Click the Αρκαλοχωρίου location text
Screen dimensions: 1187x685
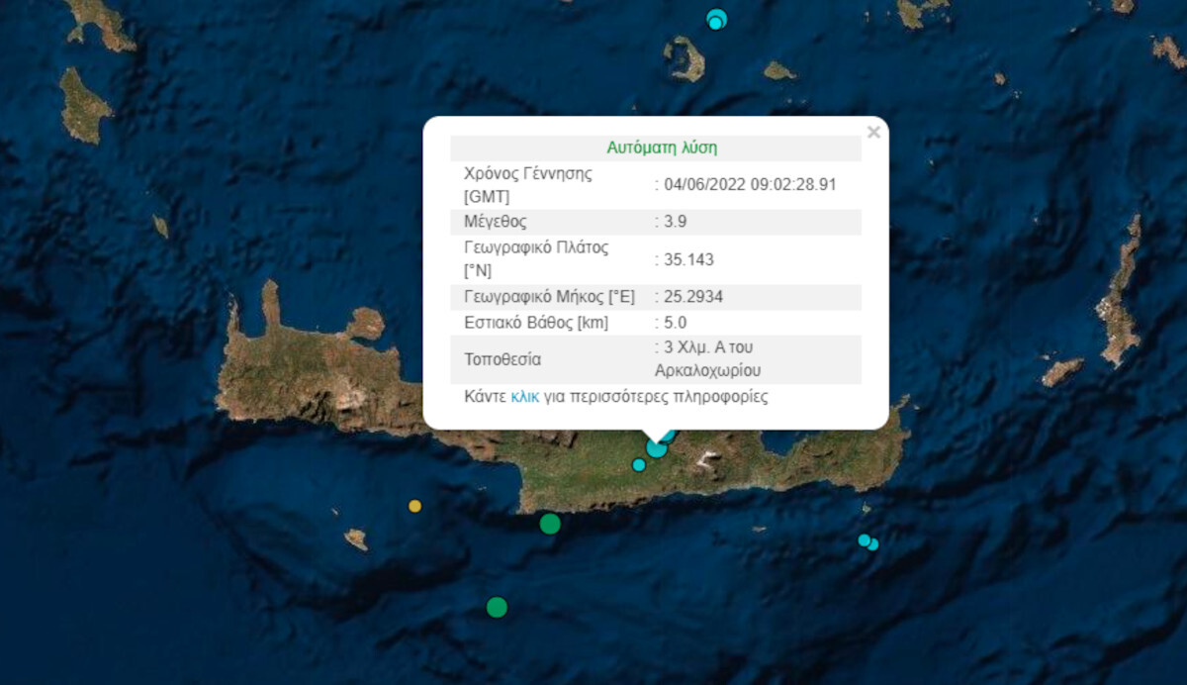tap(707, 371)
